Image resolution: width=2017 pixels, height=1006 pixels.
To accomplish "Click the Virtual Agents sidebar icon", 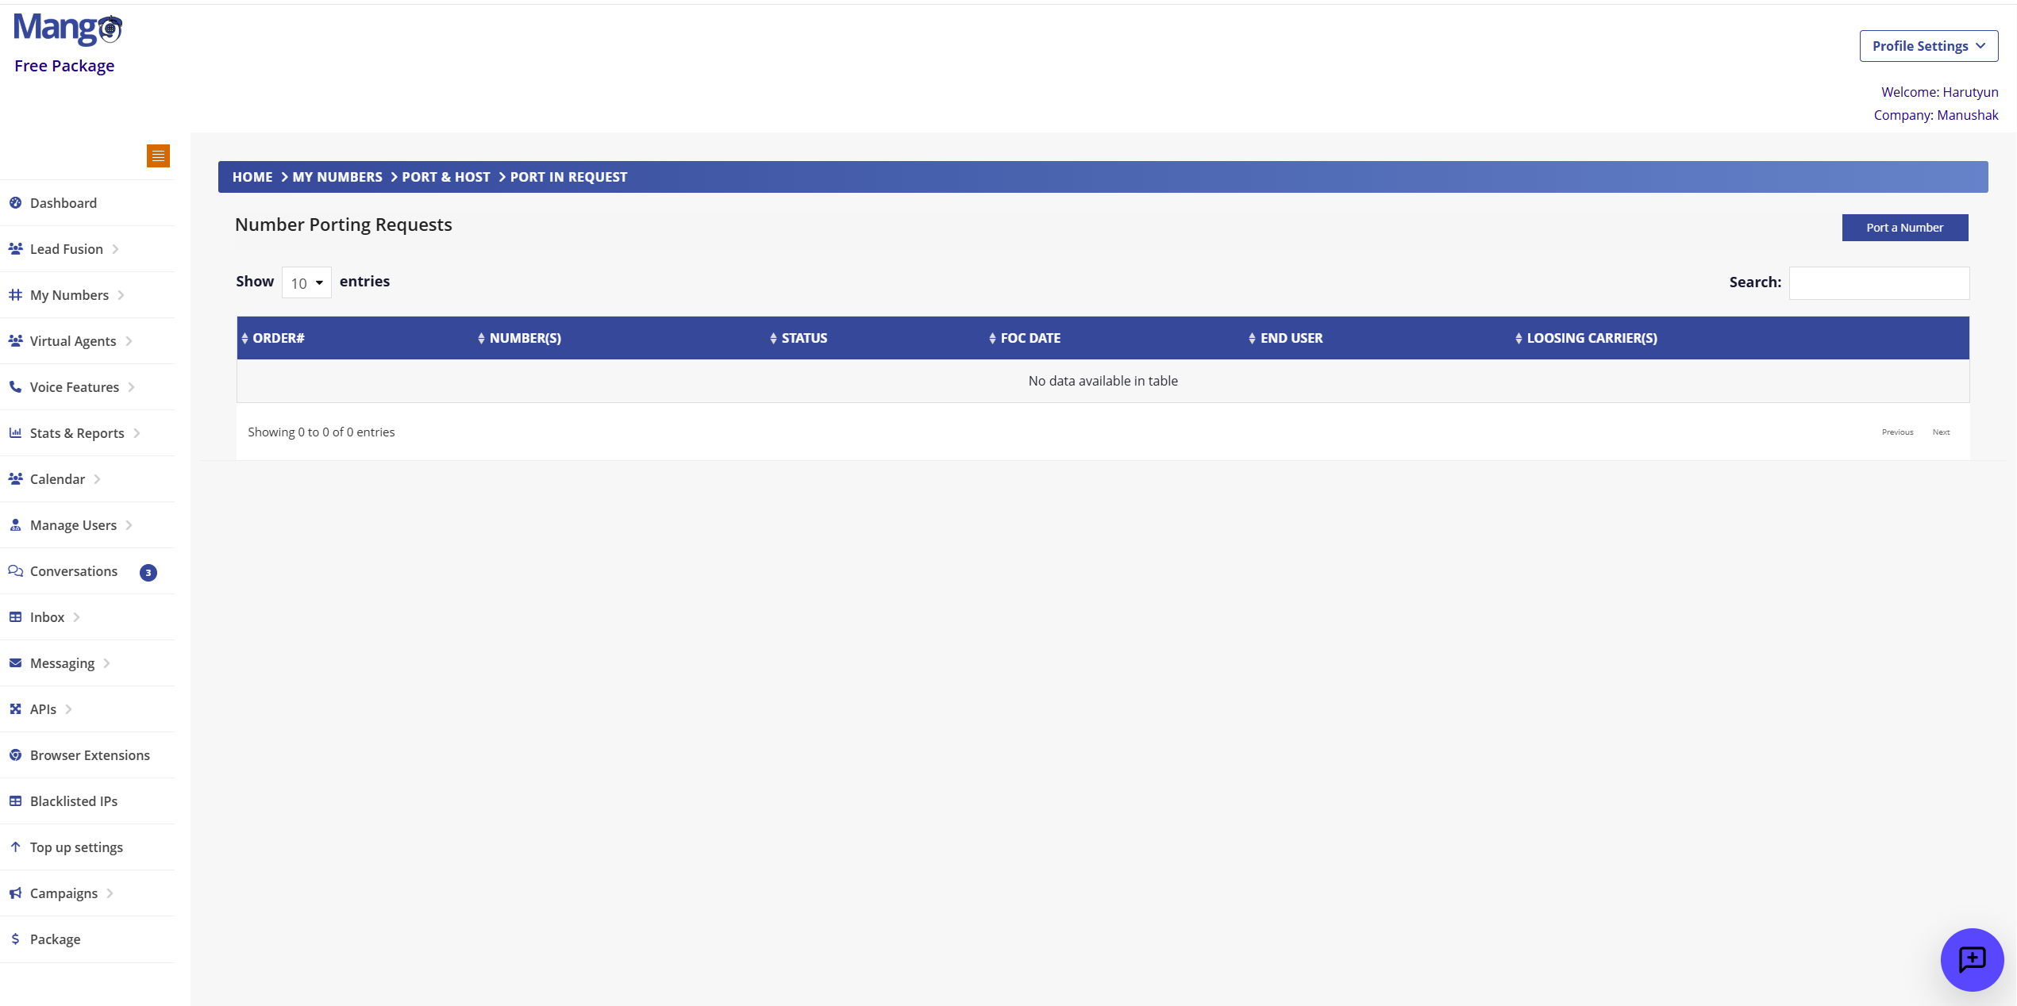I will (x=15, y=340).
